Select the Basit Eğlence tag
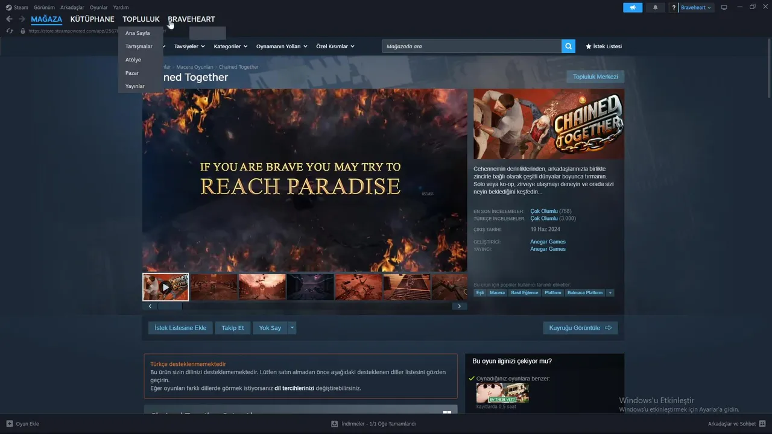This screenshot has width=772, height=434. [x=525, y=292]
